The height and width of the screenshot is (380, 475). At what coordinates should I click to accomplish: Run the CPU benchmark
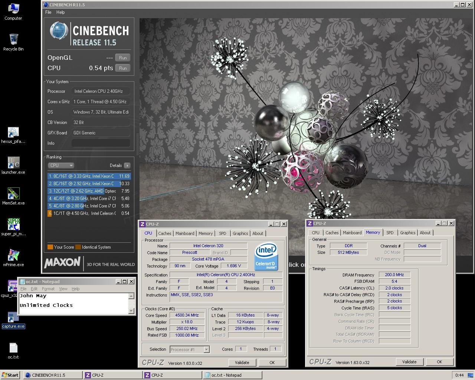(x=123, y=68)
